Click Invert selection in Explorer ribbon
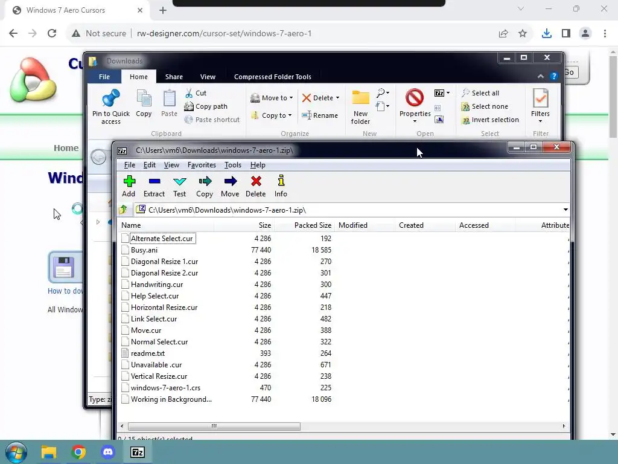618x464 pixels. coord(490,120)
